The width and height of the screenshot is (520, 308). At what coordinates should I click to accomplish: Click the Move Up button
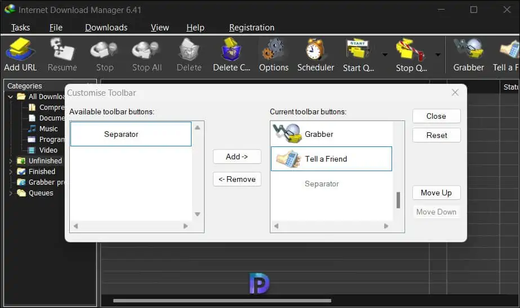click(x=437, y=193)
